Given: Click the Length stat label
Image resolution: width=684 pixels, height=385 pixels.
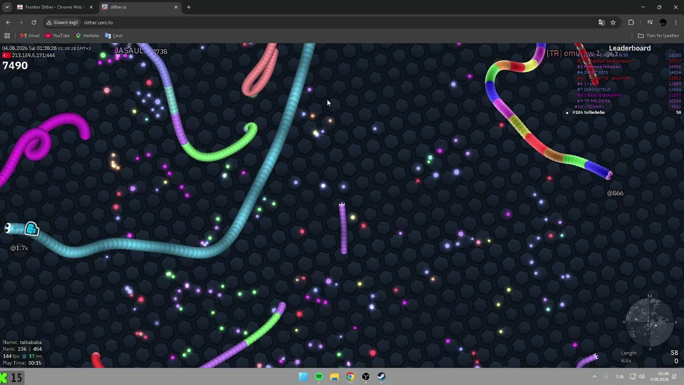Looking at the screenshot, I should point(628,353).
